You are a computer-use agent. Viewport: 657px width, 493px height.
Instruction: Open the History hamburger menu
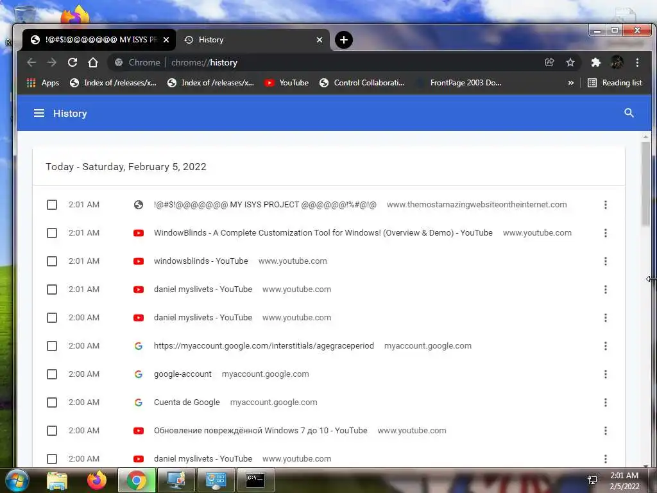tap(39, 113)
